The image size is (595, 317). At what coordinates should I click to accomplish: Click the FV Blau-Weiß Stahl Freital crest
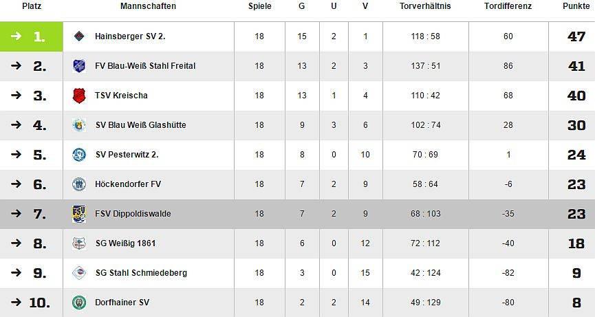[79, 66]
